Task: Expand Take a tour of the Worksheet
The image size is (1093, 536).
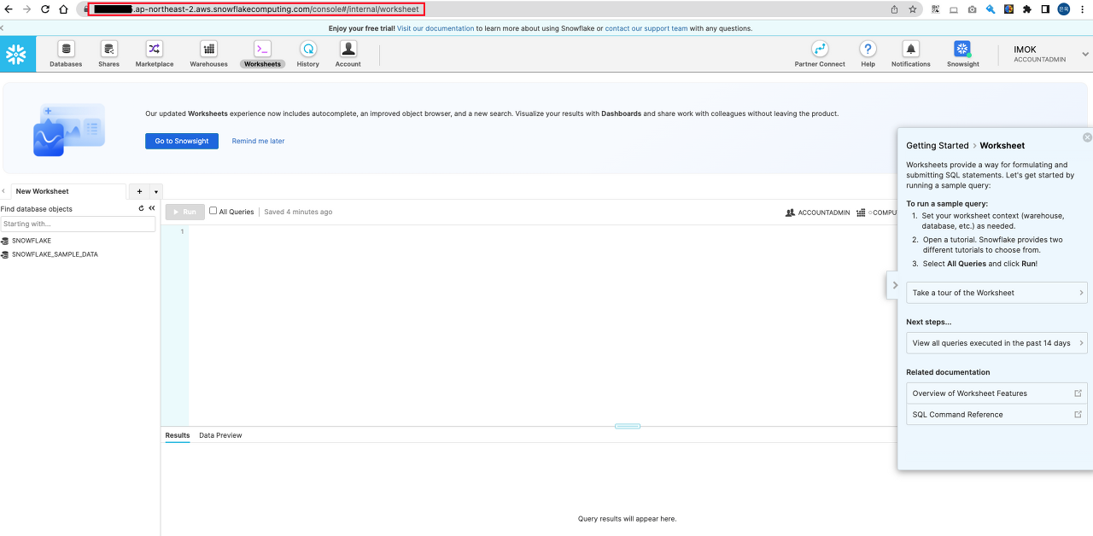Action: [997, 293]
